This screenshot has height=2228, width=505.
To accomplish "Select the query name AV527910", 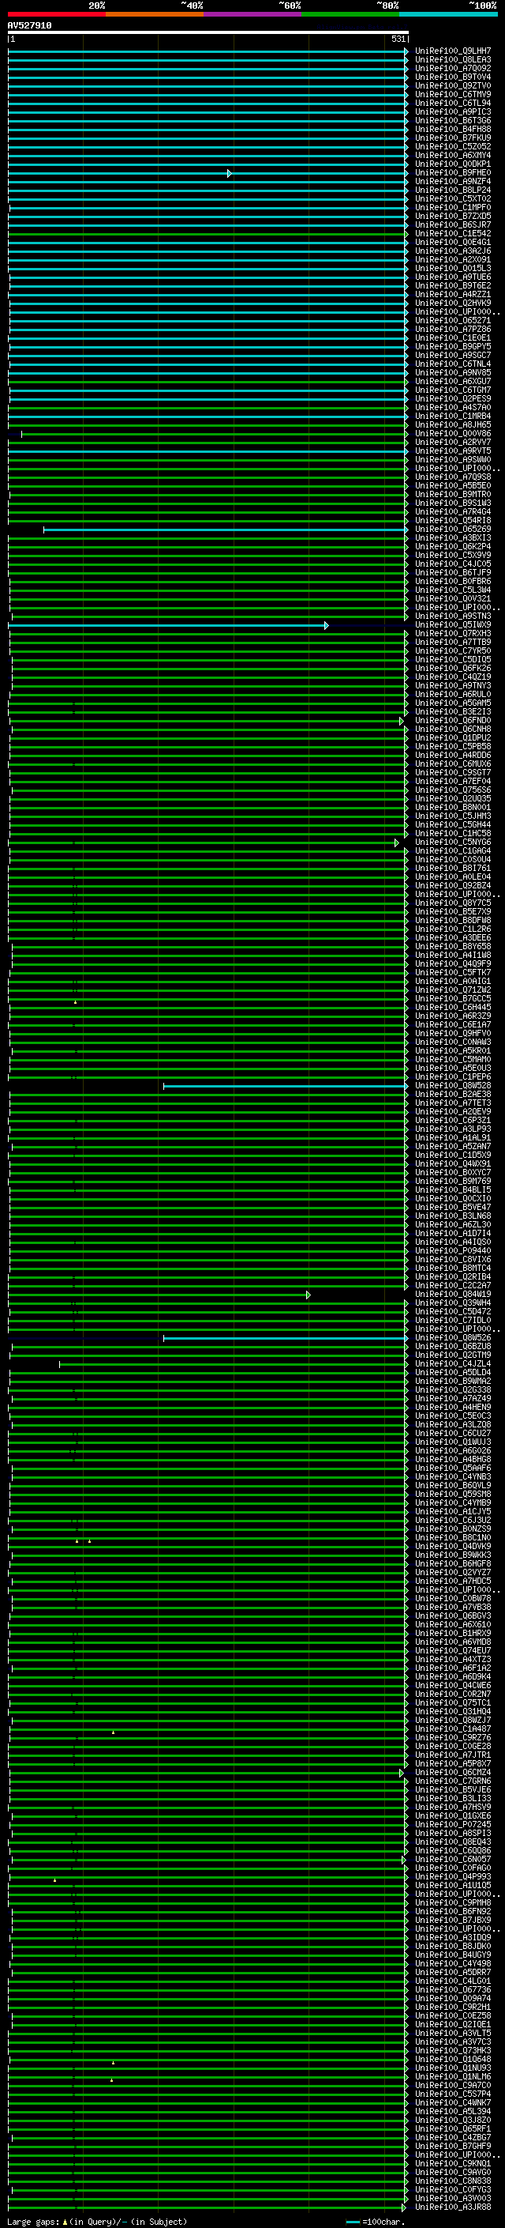I will point(29,26).
